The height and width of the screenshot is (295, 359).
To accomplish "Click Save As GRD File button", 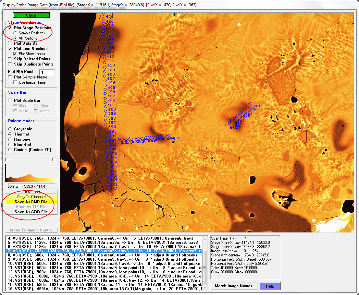I will tap(31, 212).
